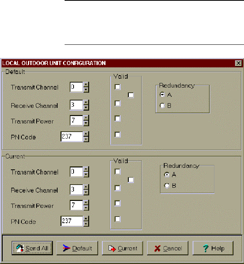Viewport: 244px width, 264px height.
Task: Check the offset Current Valid box between channel rows
Action: tap(131, 180)
